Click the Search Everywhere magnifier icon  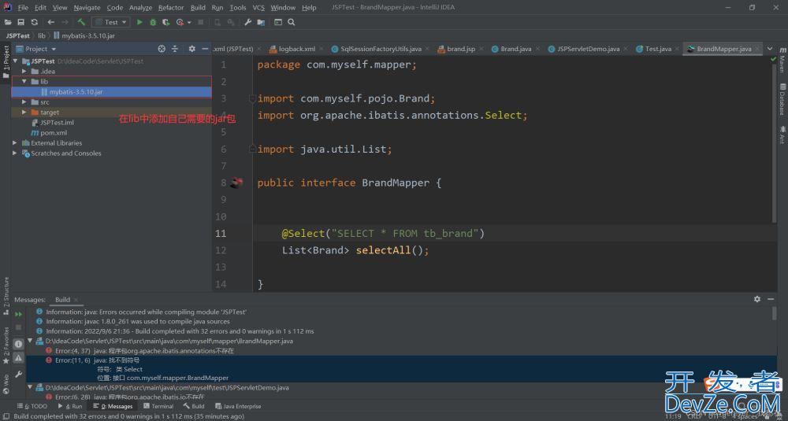coord(291,22)
